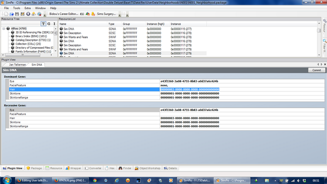Select Family Information (FAMI) tree item
The image size is (327, 184).
click(31, 52)
